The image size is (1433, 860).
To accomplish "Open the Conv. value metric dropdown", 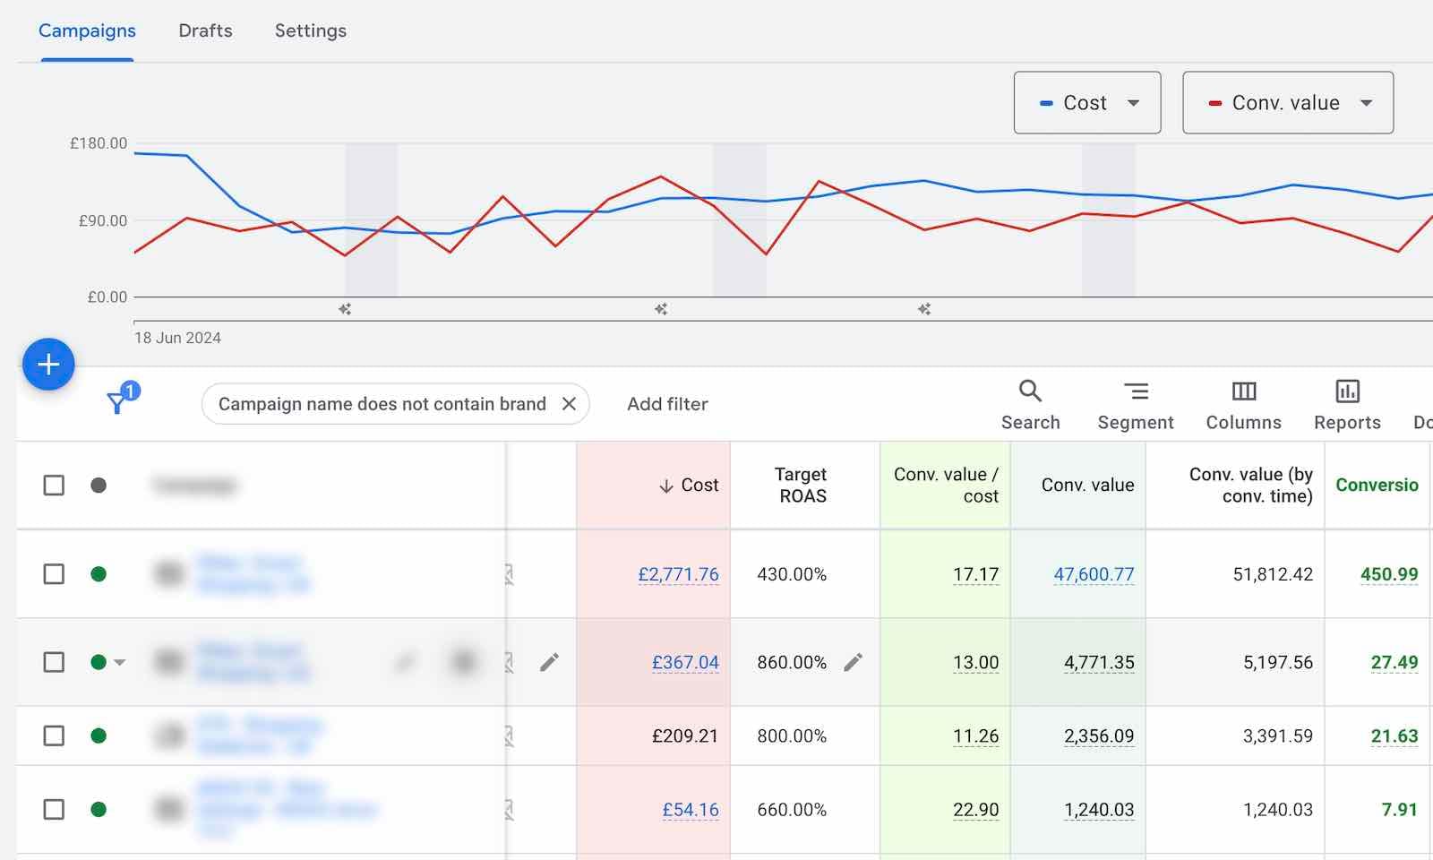I will (1366, 102).
